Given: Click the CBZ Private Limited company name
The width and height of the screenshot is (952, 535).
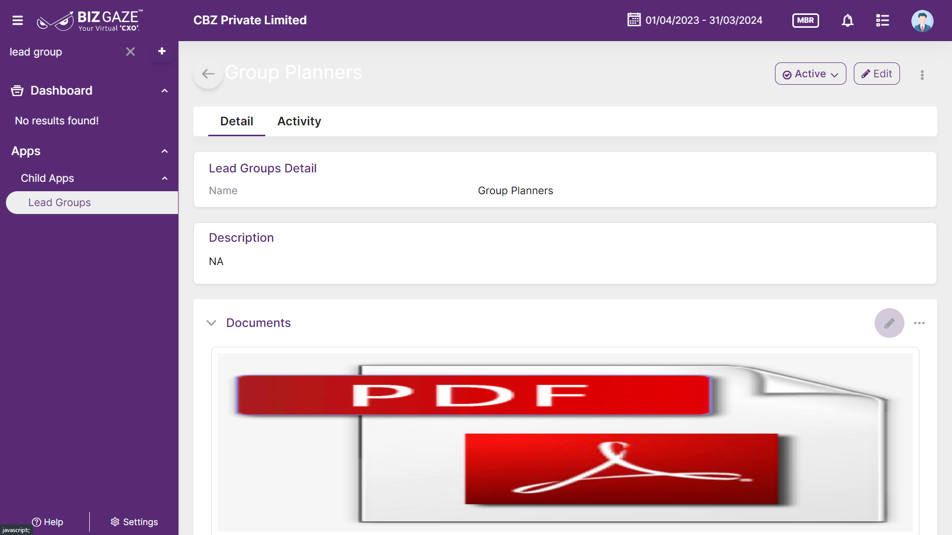Looking at the screenshot, I should (250, 20).
